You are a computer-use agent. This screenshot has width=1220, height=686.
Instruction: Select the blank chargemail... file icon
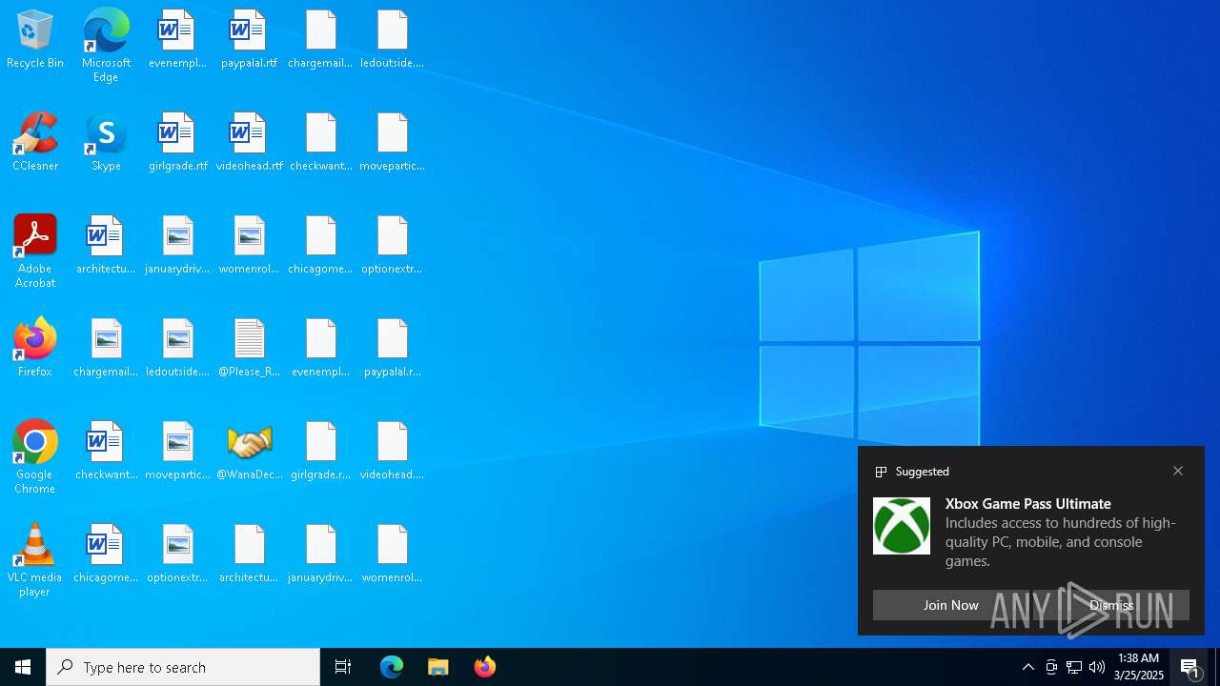click(320, 40)
